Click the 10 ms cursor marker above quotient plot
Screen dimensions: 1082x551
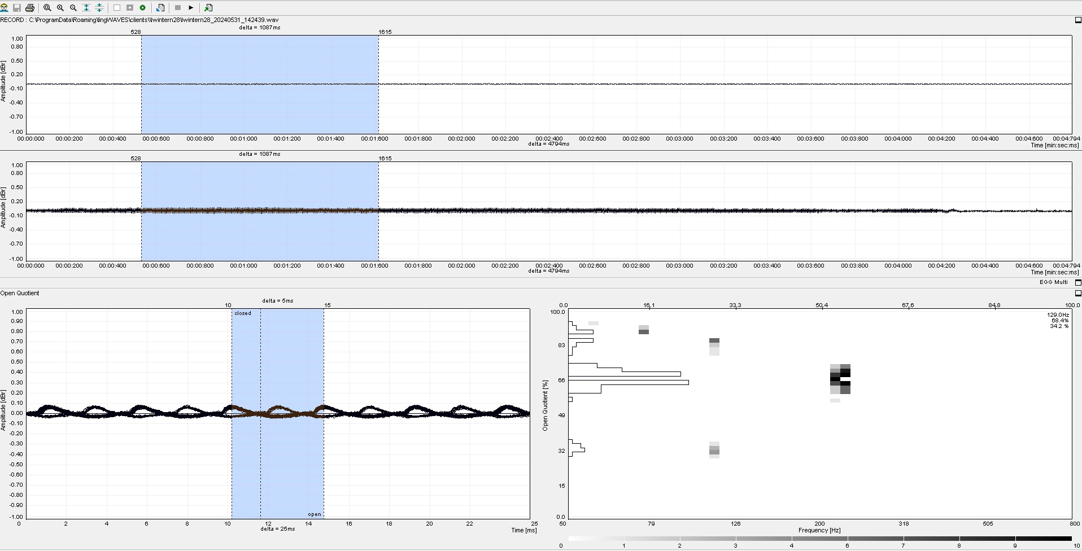(x=228, y=305)
